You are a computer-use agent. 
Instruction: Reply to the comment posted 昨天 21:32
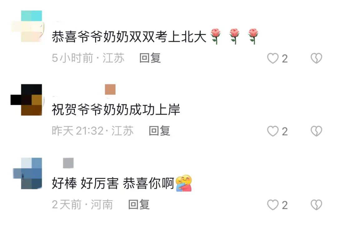click(x=159, y=131)
